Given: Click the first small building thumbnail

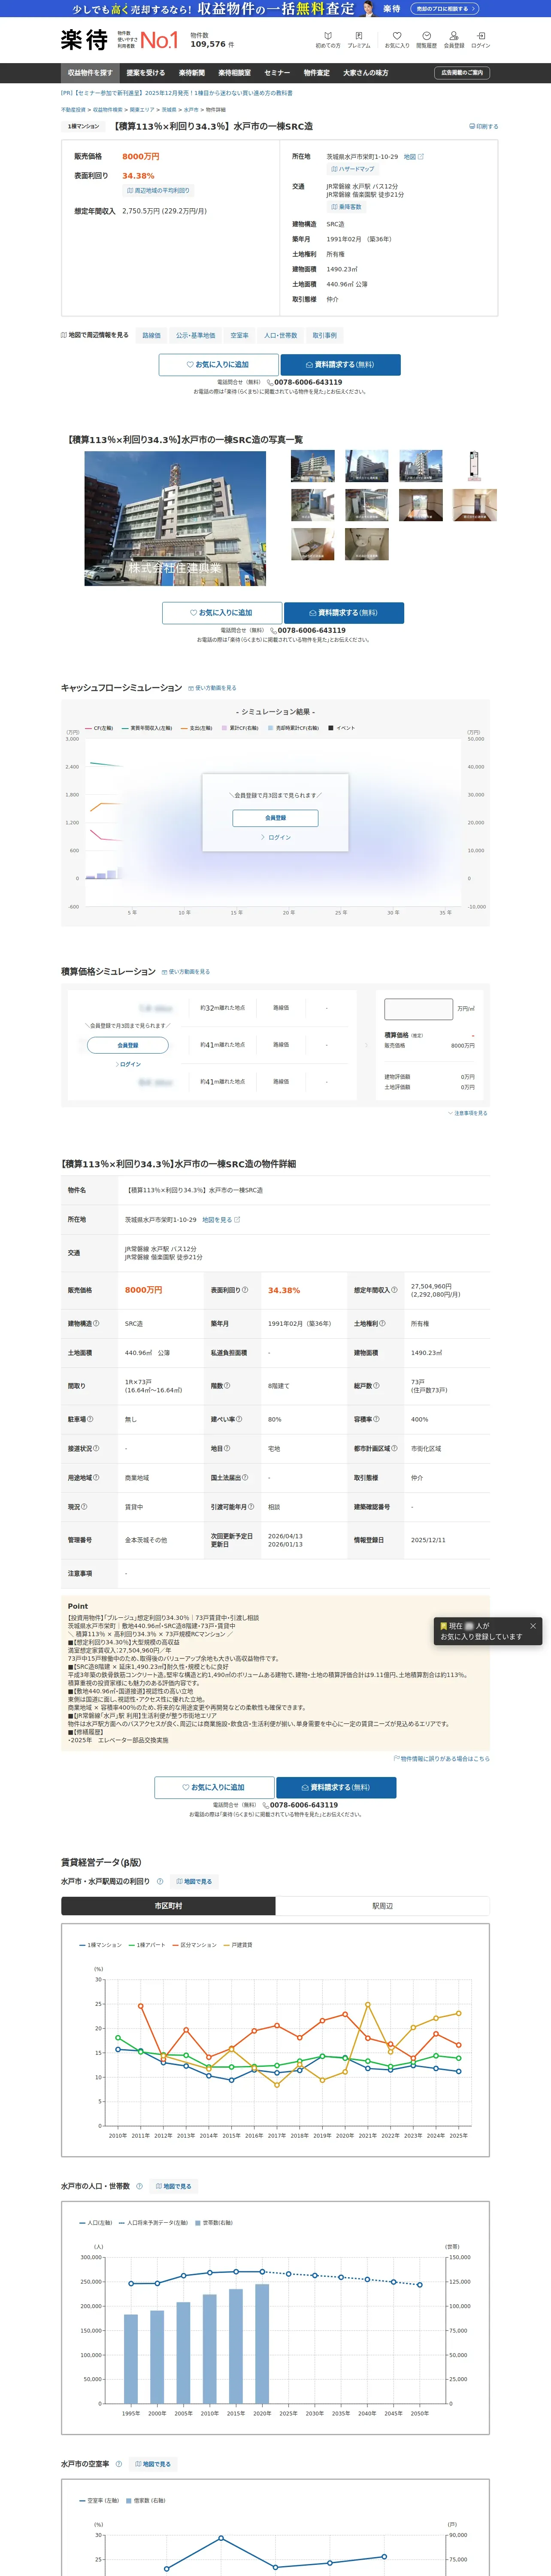Looking at the screenshot, I should (x=313, y=466).
